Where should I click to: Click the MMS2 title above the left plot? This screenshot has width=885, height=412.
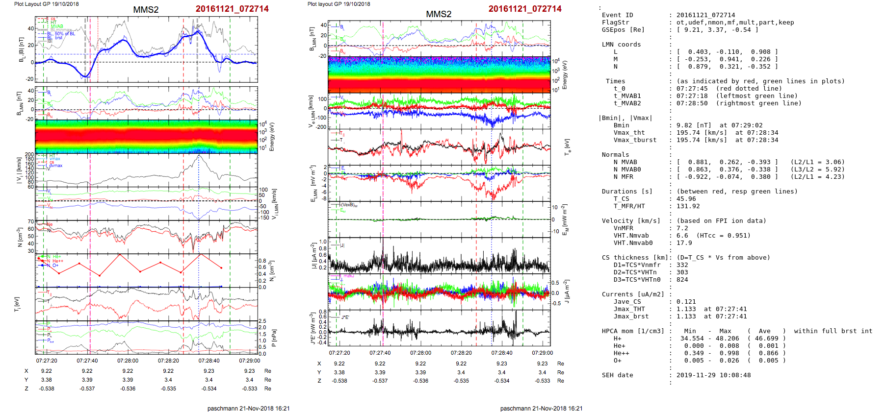[x=146, y=10]
